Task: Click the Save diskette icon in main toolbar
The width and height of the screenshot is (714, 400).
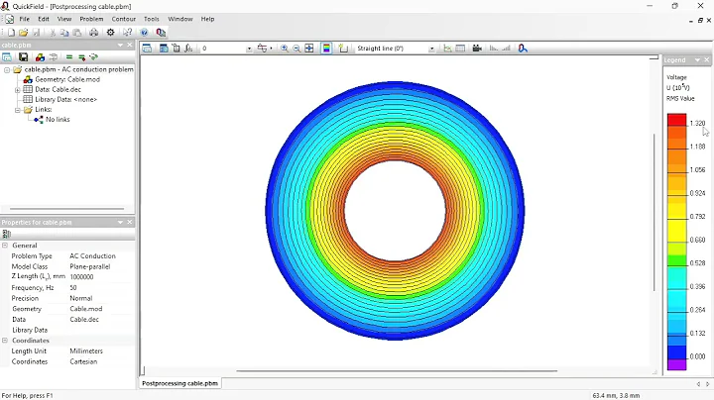Action: tap(36, 33)
